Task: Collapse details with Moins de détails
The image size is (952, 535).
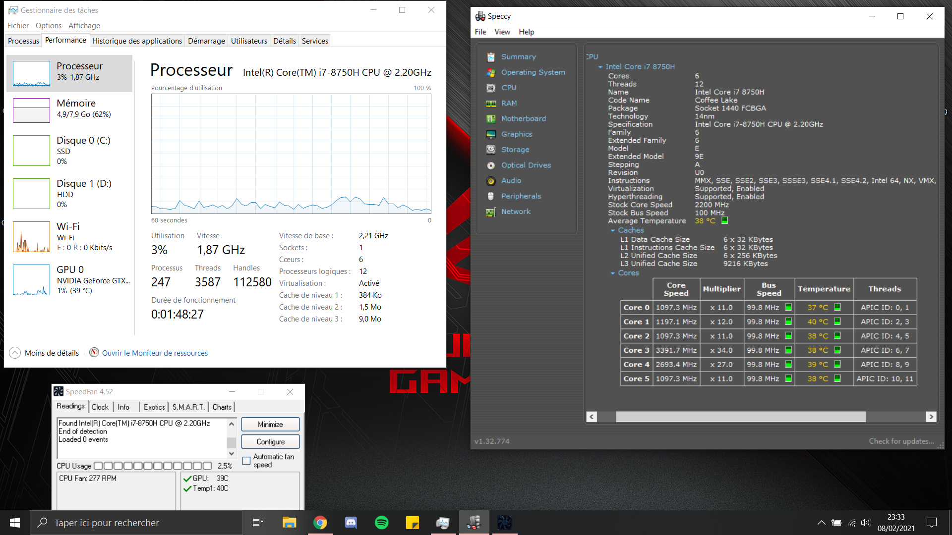Action: [44, 353]
